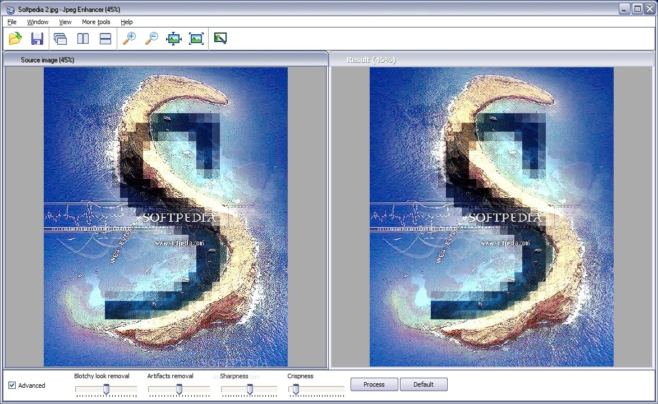Image resolution: width=658 pixels, height=404 pixels.
Task: Click the fit image to window icon
Action: point(174,39)
